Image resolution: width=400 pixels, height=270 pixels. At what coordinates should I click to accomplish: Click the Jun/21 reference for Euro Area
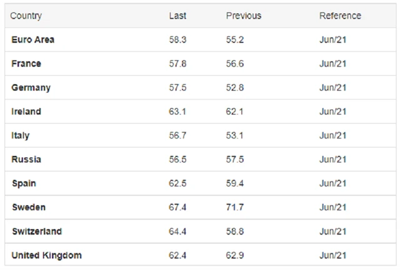click(x=332, y=39)
